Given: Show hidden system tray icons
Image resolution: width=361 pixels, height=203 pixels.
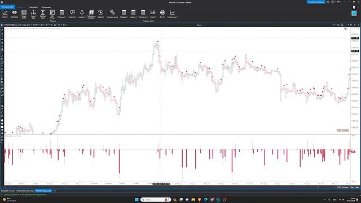Looking at the screenshot, I should point(325,200).
